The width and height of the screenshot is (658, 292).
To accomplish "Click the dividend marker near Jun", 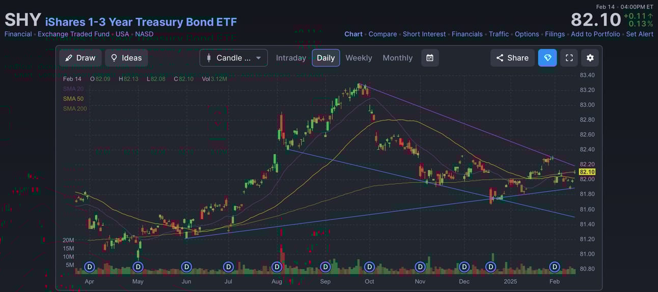I will click(x=186, y=267).
